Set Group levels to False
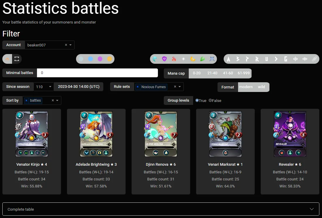Image resolution: width=322 pixels, height=218 pixels. [x=210, y=100]
